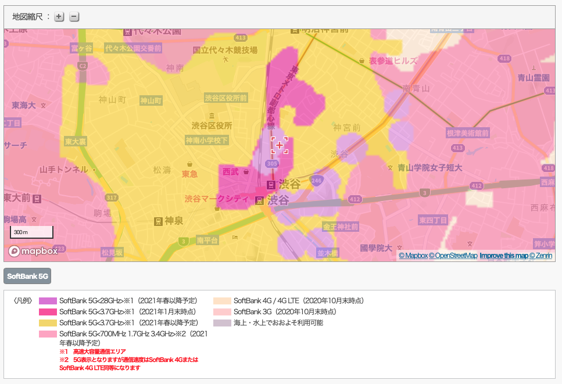This screenshot has width=562, height=384.
Task: Click the 青山霊園 map label
Action: tap(534, 78)
